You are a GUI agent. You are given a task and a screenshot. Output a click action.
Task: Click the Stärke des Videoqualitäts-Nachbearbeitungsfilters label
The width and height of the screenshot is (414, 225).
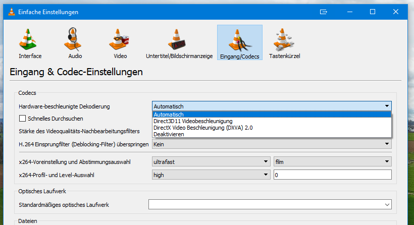click(x=79, y=131)
